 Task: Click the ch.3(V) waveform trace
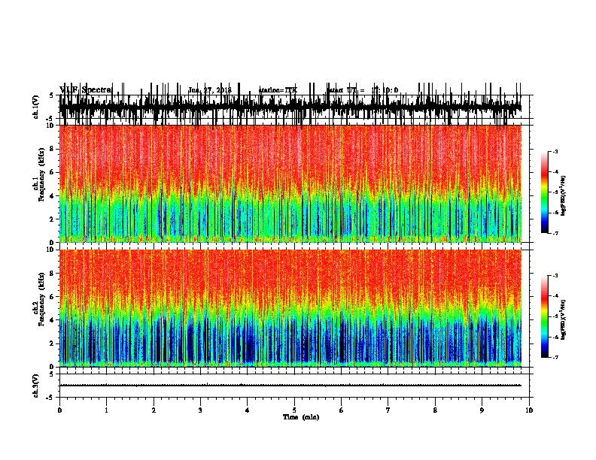point(290,386)
